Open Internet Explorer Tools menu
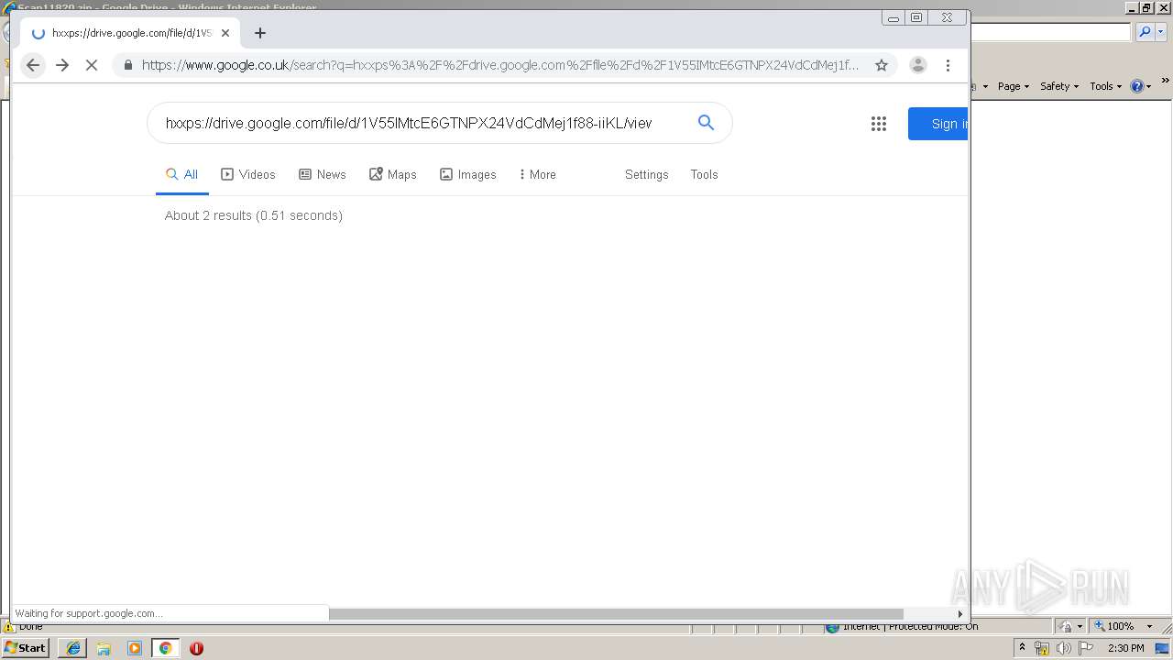Viewport: 1173px width, 660px height. point(1105,86)
